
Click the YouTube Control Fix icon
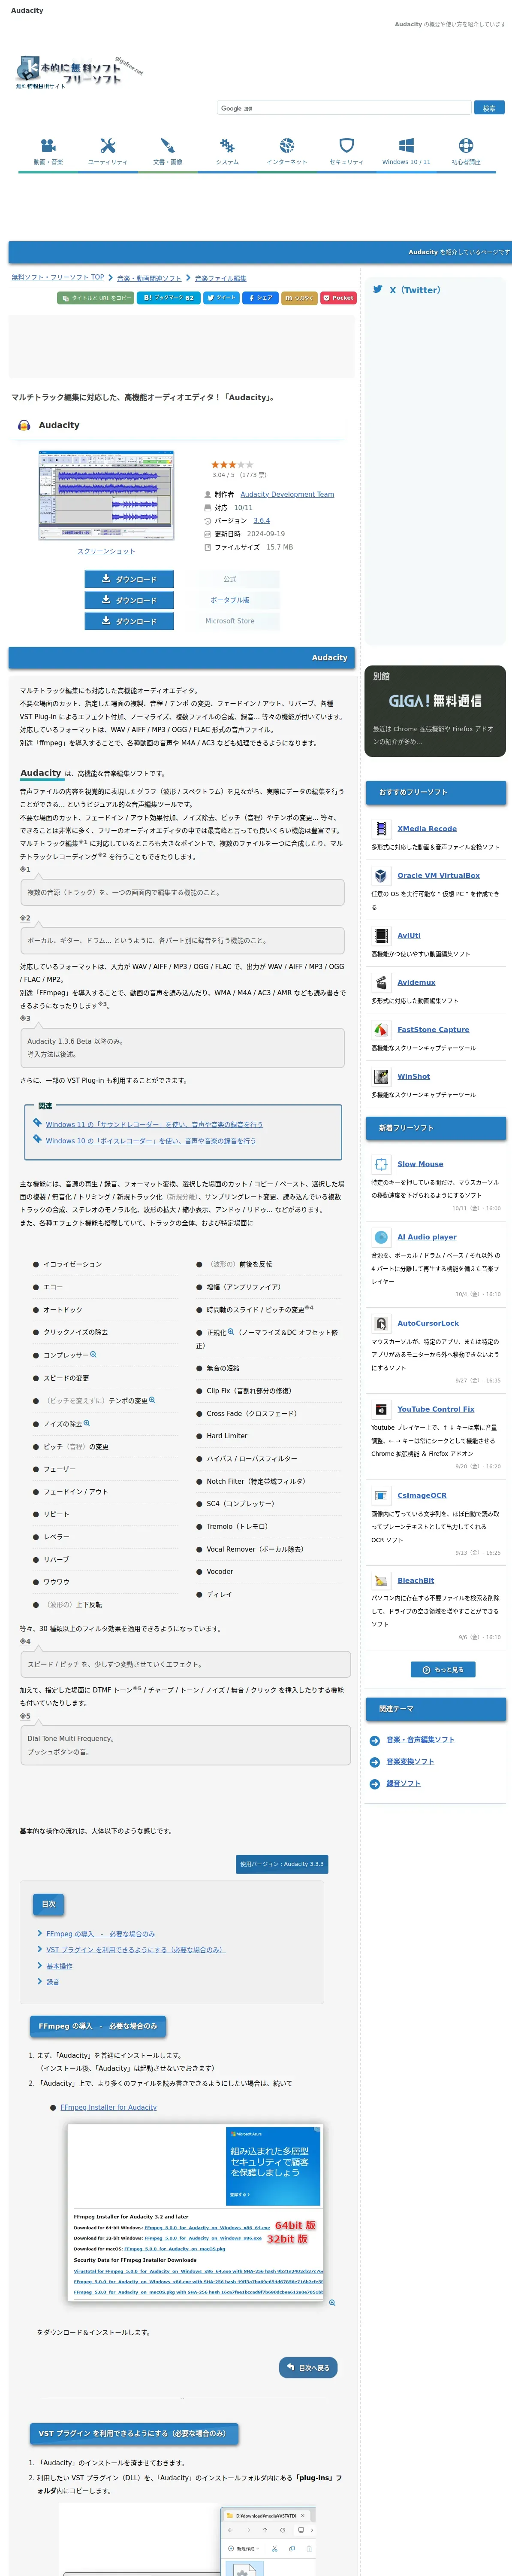[380, 1408]
